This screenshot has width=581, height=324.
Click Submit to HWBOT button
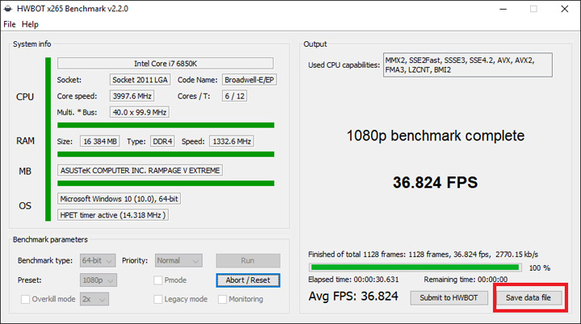[x=449, y=297]
